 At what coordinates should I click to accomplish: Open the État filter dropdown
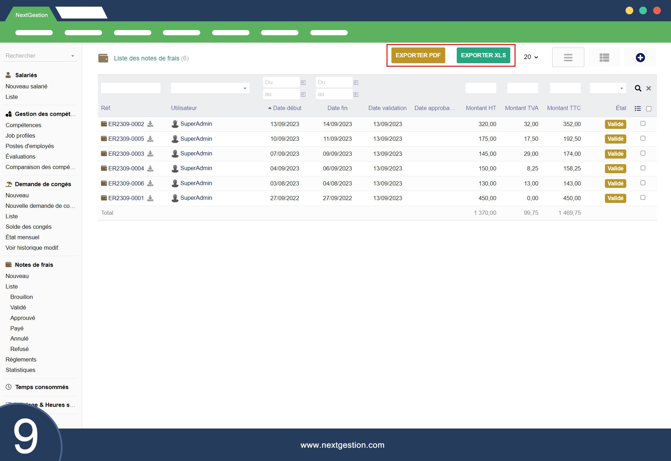(x=608, y=88)
